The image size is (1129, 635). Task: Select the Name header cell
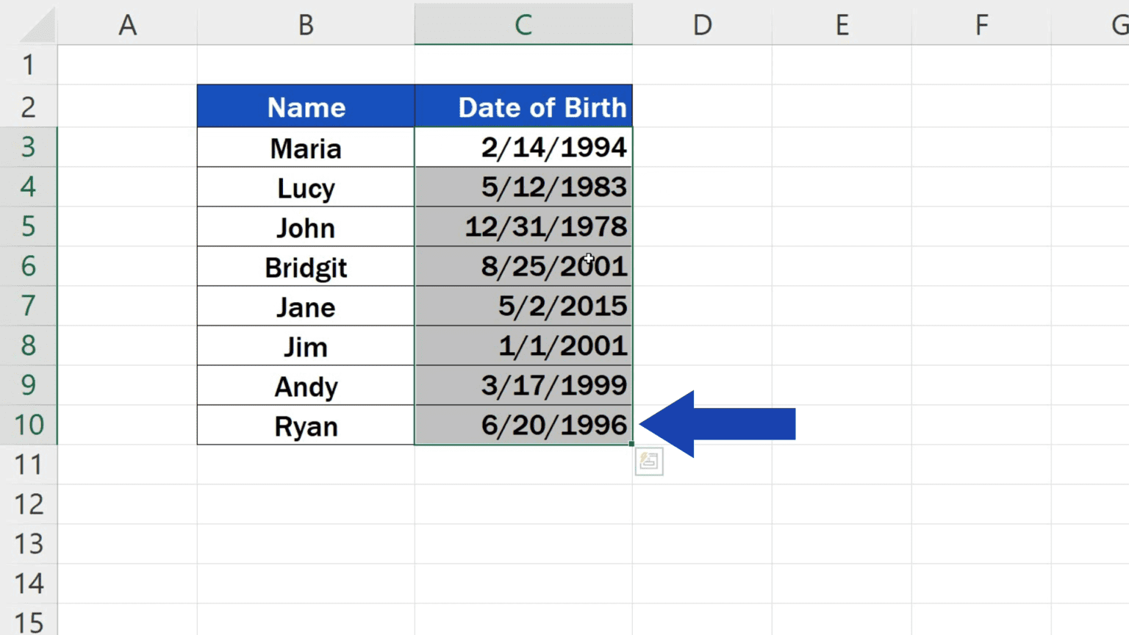tap(305, 107)
